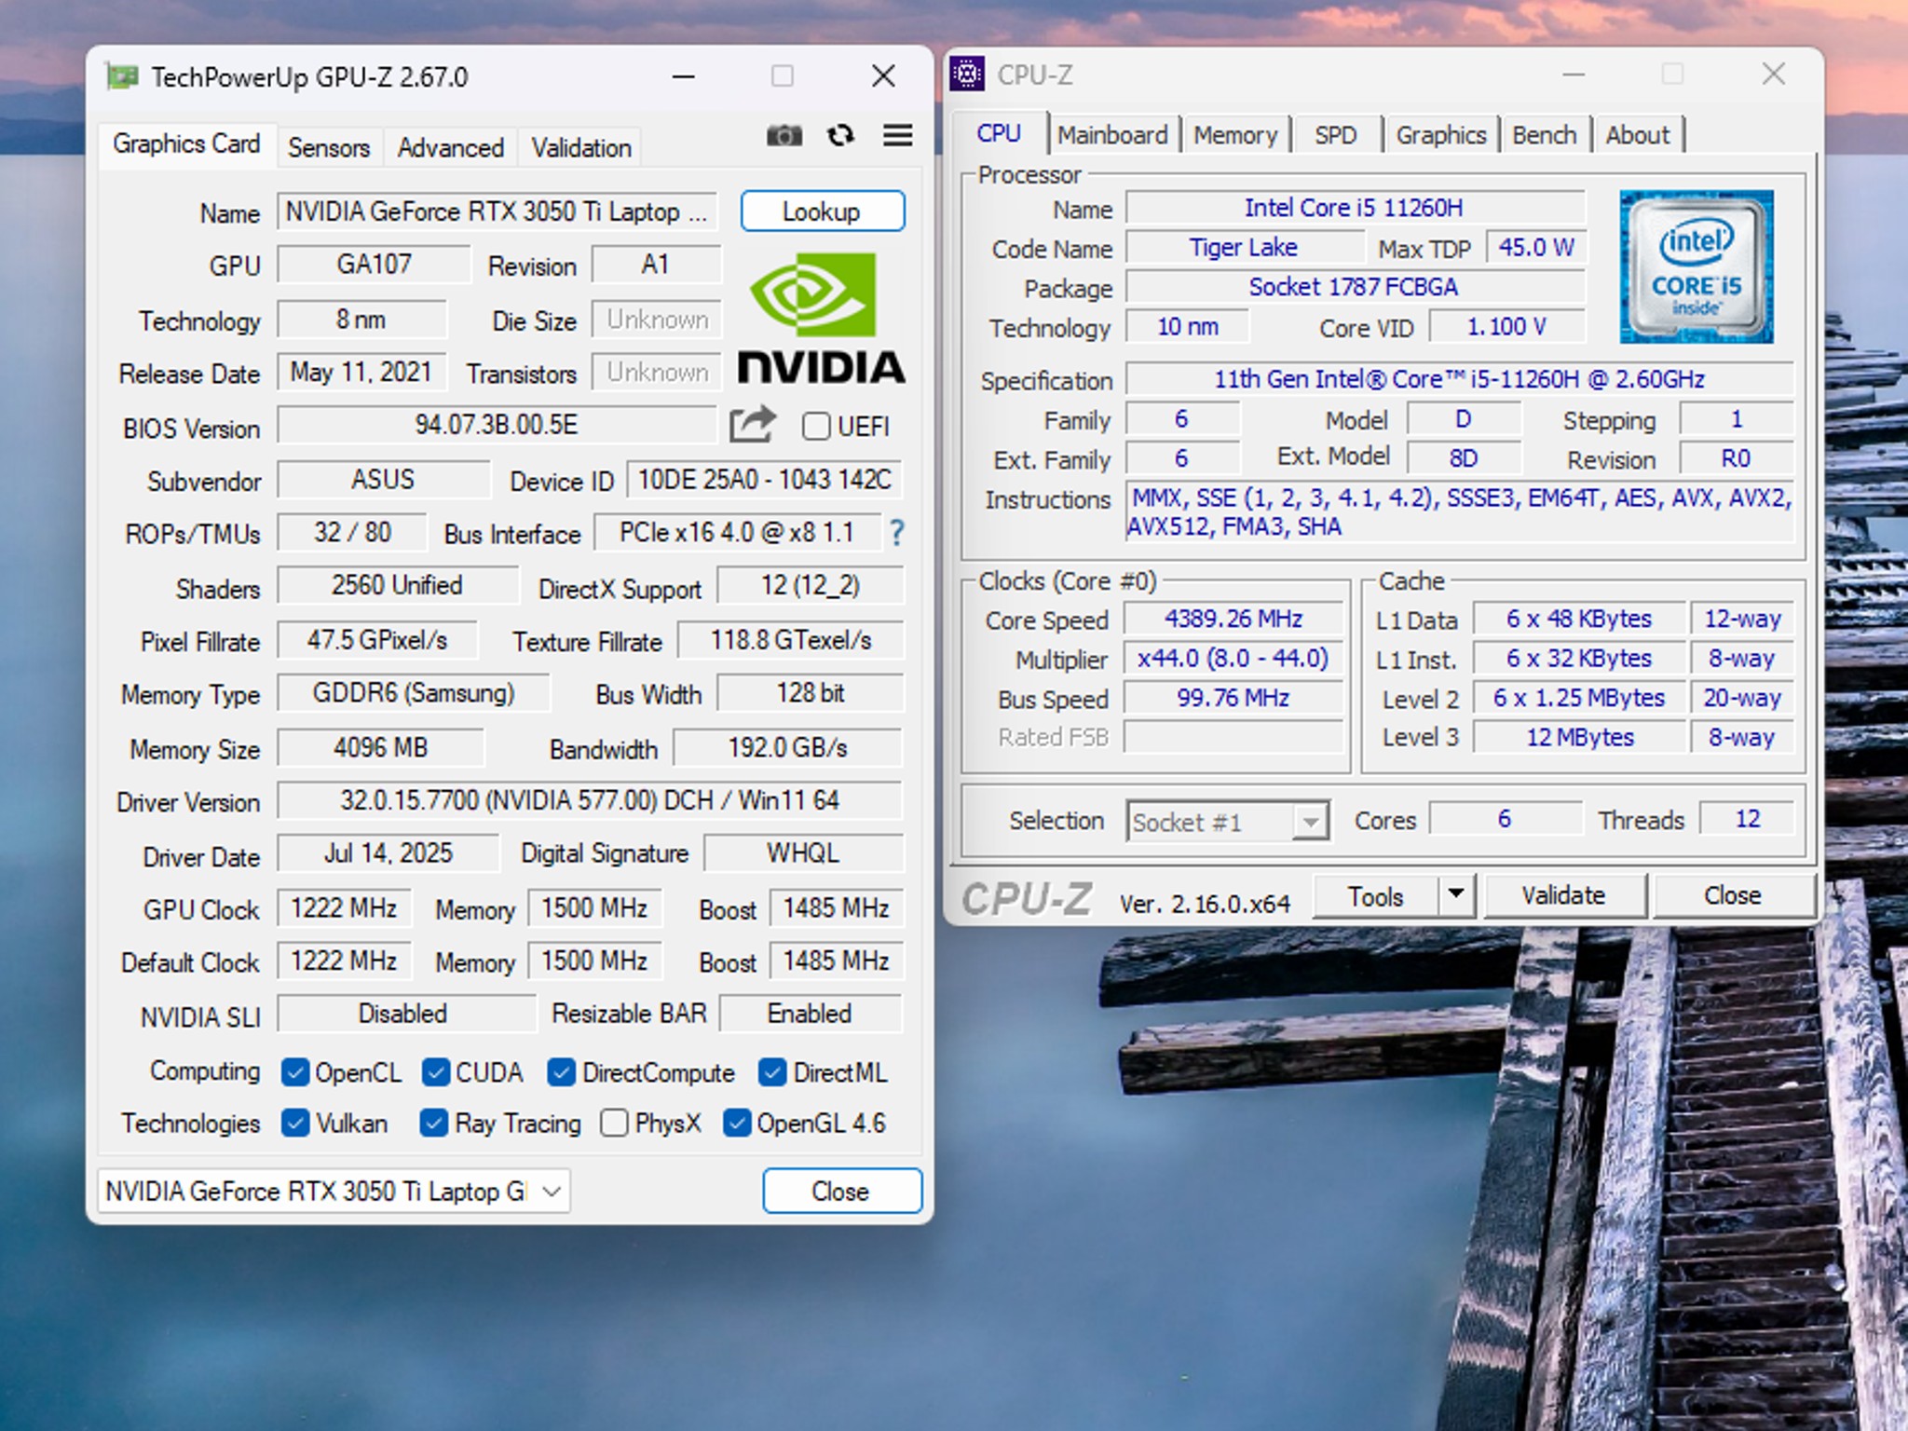The height and width of the screenshot is (1431, 1908).
Task: Open the Socket #1 selection dropdown
Action: tap(1228, 822)
